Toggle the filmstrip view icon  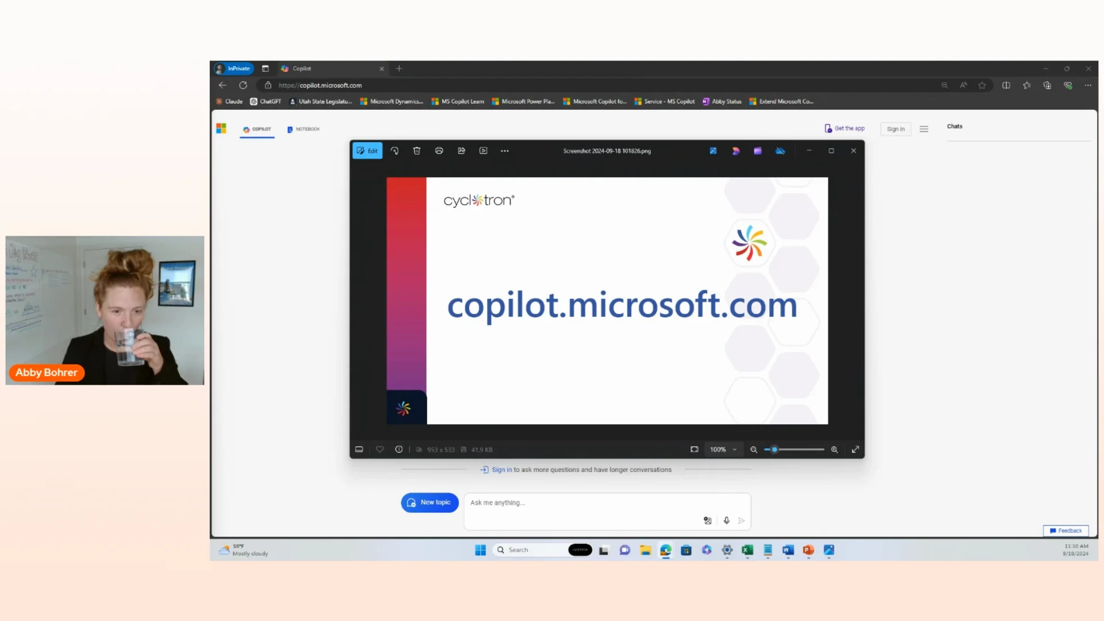point(359,450)
